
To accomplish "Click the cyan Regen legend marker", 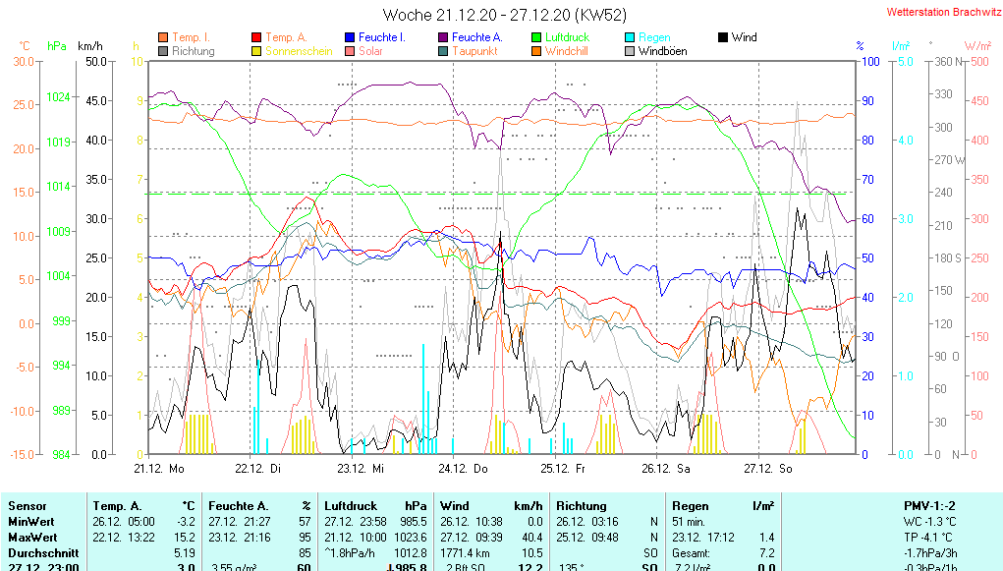I will (630, 37).
